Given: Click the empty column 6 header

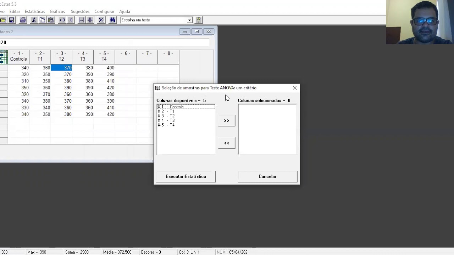Looking at the screenshot, I should (126, 57).
